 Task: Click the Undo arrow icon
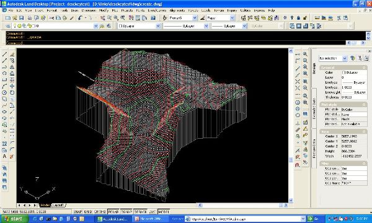(80, 18)
